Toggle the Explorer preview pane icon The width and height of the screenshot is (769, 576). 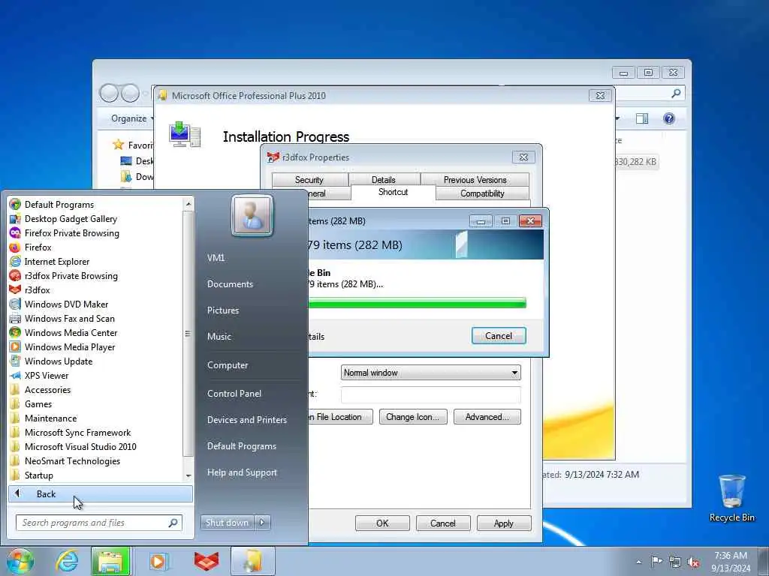pos(642,118)
